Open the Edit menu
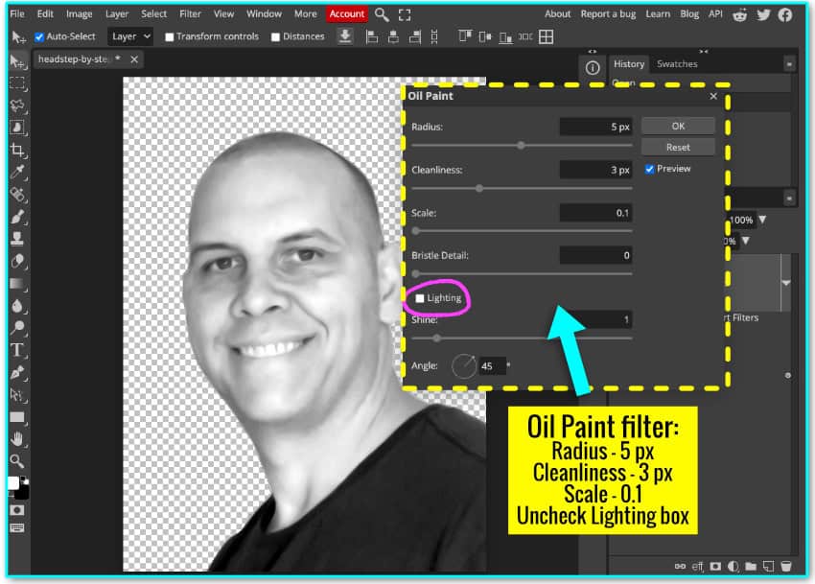The image size is (815, 584). coord(45,14)
